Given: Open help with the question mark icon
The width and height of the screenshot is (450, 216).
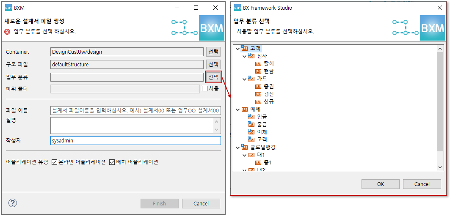Looking at the screenshot, I should pos(13,203).
